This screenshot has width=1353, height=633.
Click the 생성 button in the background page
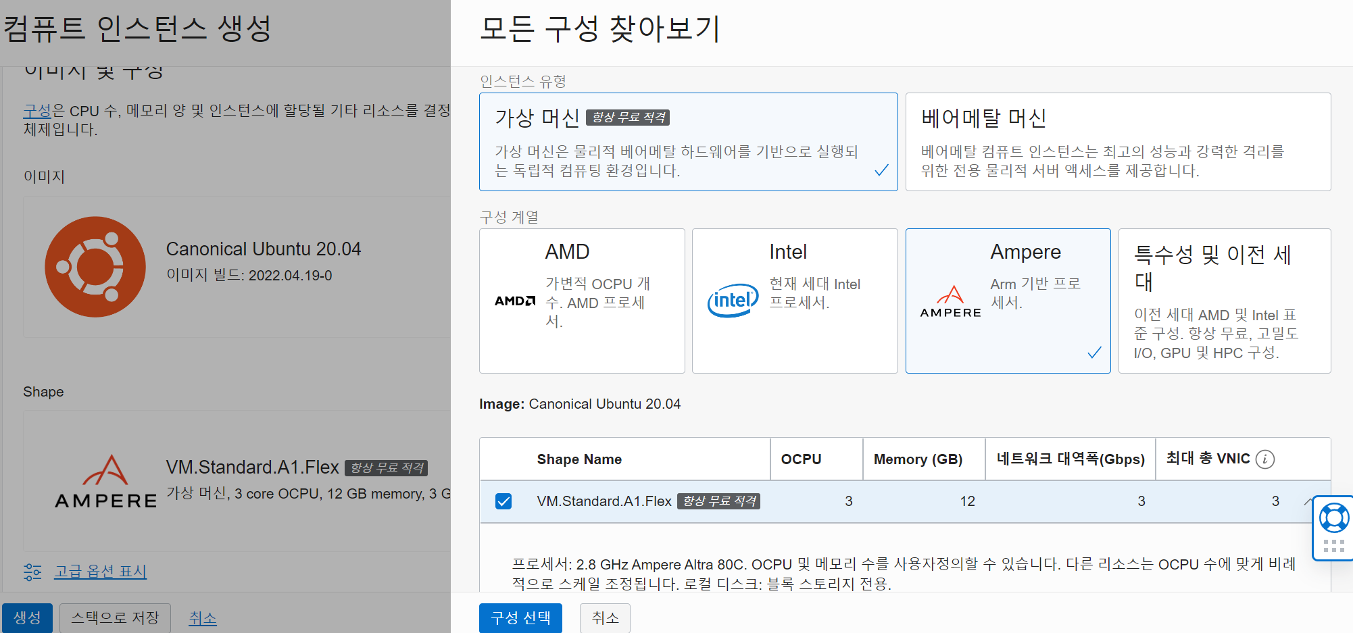pyautogui.click(x=27, y=617)
